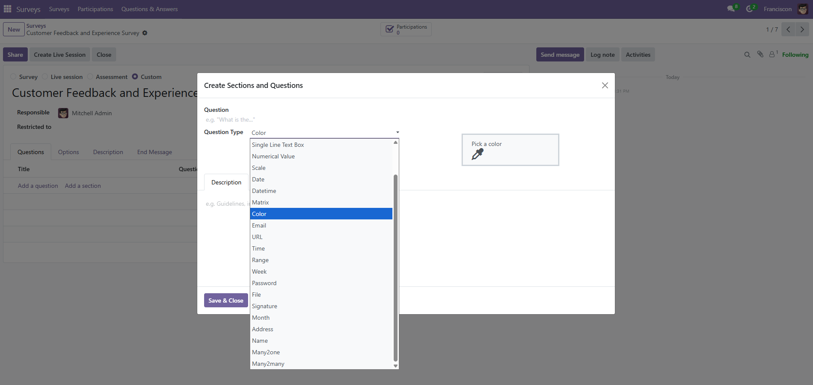Select the Survey radio button
Image resolution: width=813 pixels, height=385 pixels.
click(13, 76)
